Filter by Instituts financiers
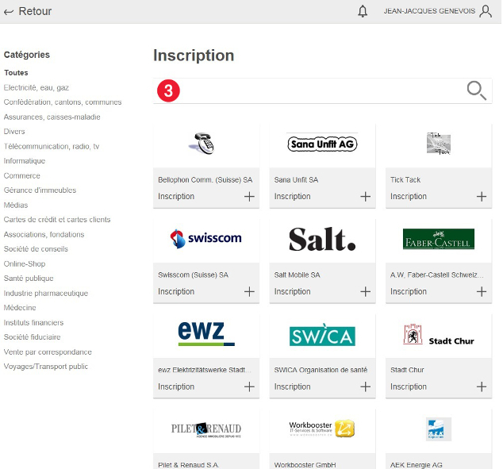Screen dimensions: 503x469 [33, 322]
